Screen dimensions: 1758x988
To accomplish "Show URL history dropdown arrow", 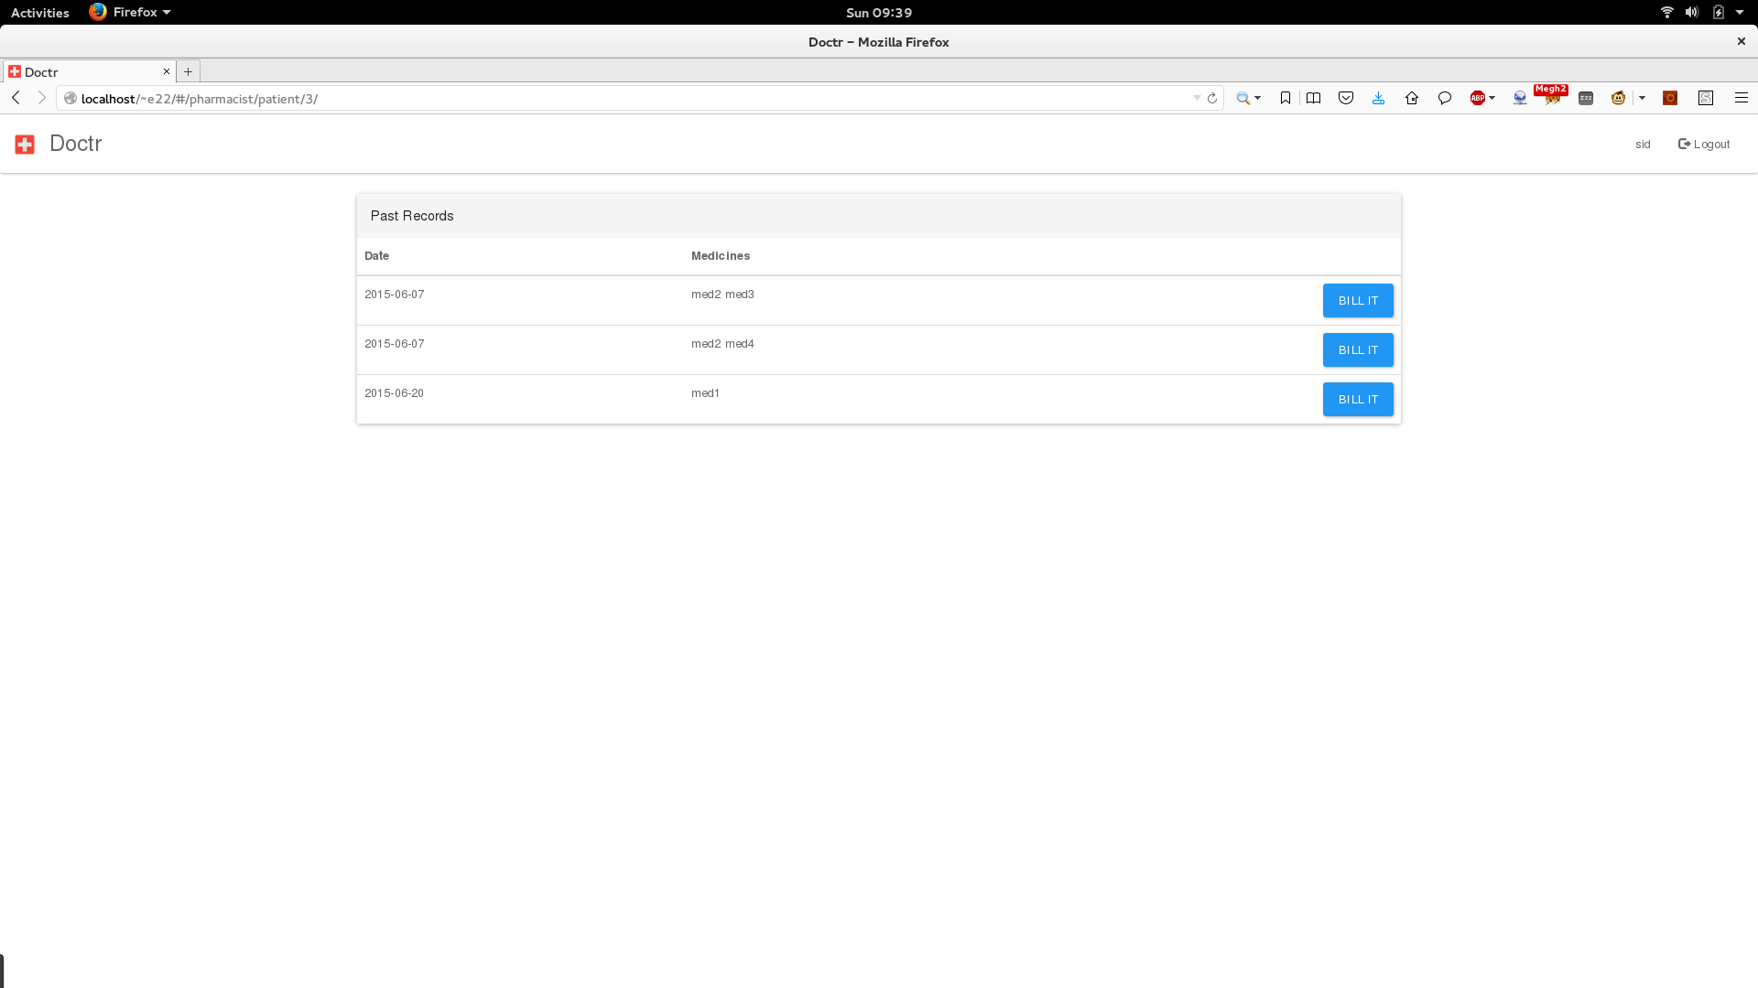I will point(1197,98).
